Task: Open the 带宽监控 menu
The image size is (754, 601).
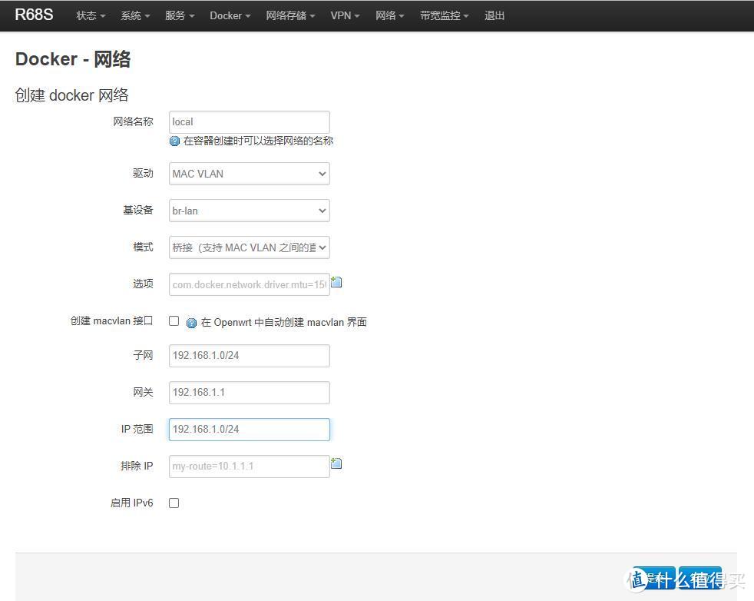Action: click(x=444, y=16)
